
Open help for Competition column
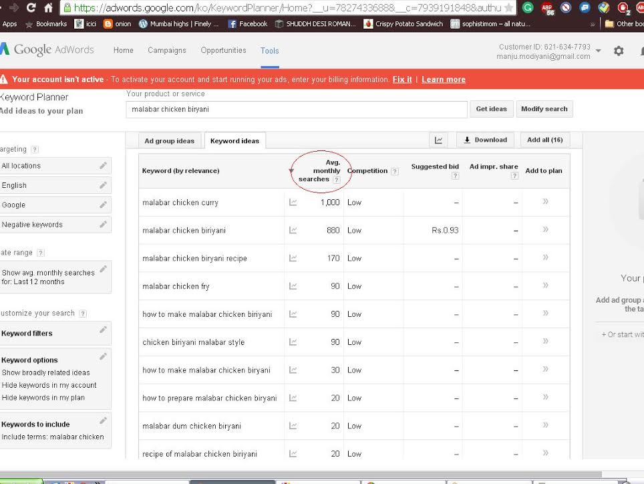pyautogui.click(x=395, y=171)
